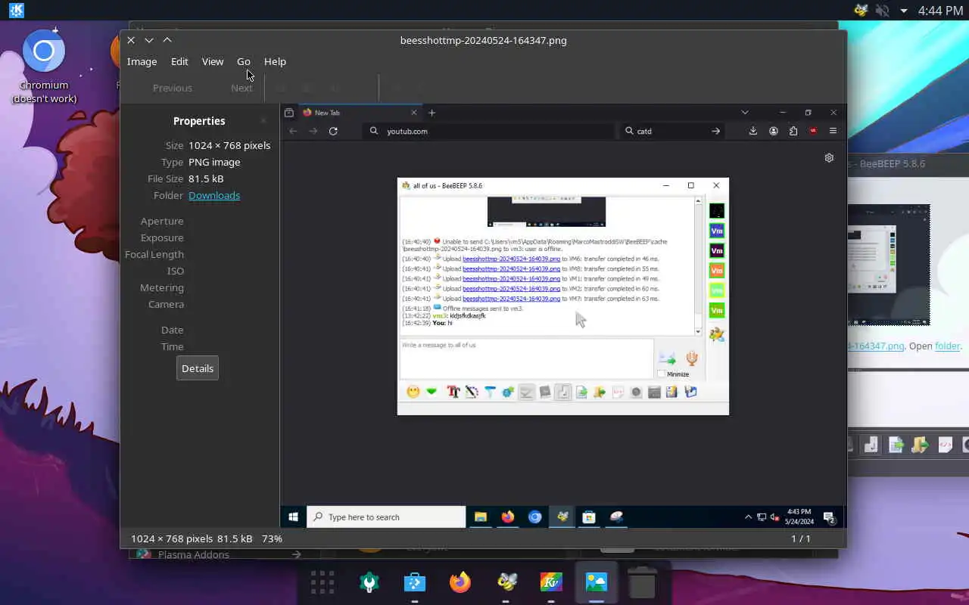Launch System Settings from the dock
969x605 pixels.
[369, 582]
